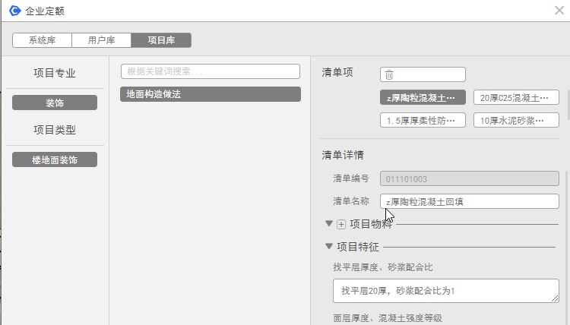570x325 pixels.
Task: Choose the 1.5厚厚柔性防 list item
Action: click(422, 120)
